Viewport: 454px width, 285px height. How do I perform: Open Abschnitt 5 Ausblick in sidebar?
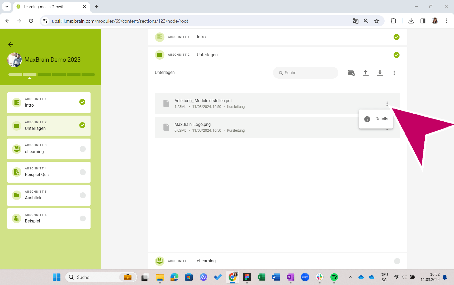click(49, 195)
